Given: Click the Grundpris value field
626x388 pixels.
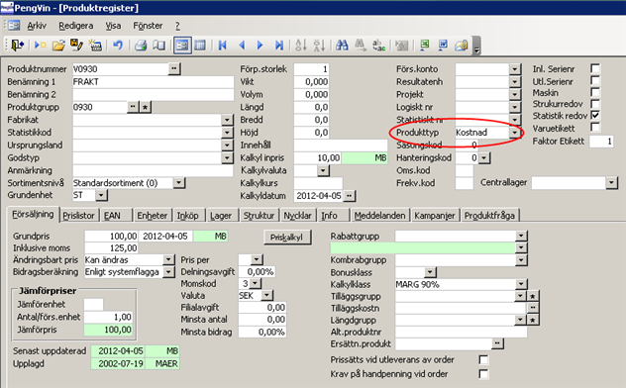Looking at the screenshot, I should 111,237.
